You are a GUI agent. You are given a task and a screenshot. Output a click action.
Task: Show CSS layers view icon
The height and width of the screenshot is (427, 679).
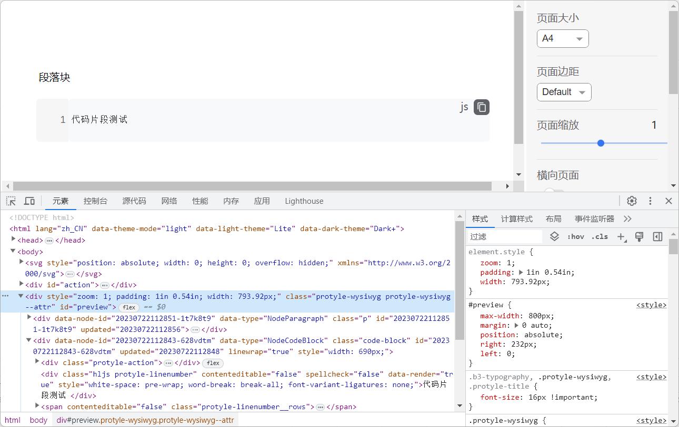[554, 237]
